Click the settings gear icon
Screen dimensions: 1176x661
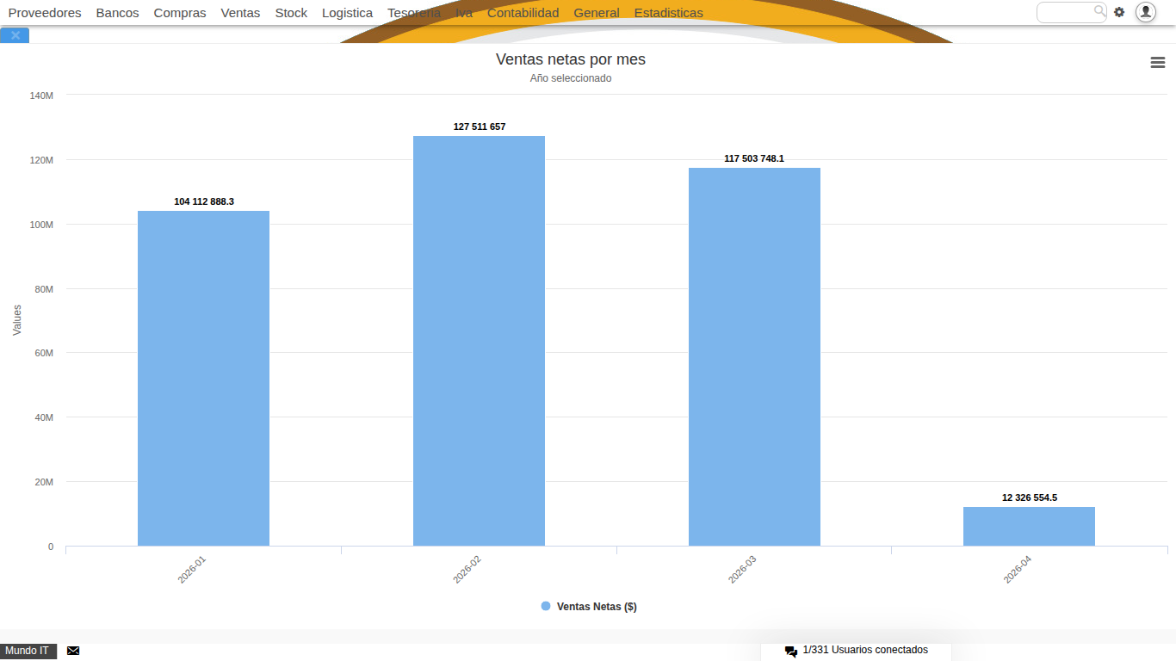pyautogui.click(x=1119, y=12)
